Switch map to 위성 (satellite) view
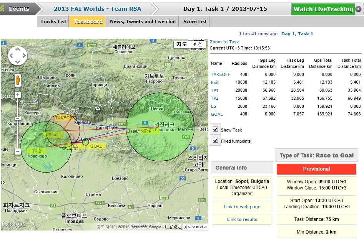 coord(198,44)
